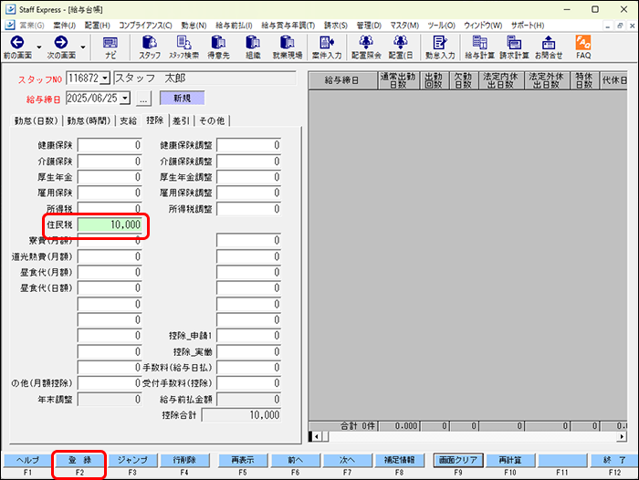Open the マスタ(M) menu
639x480 pixels.
tap(404, 26)
